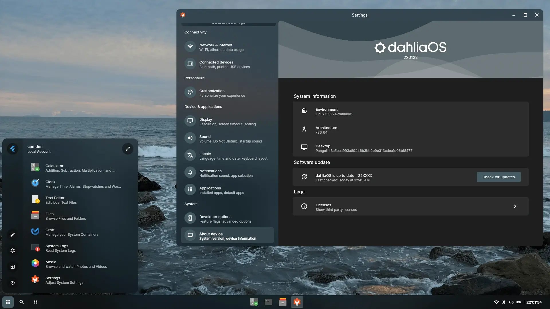Click the Applications grid icon in Settings
The image size is (550, 309).
[190, 190]
